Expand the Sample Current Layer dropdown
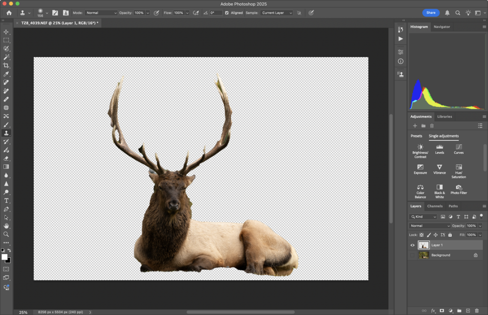This screenshot has width=488, height=315. pos(276,13)
